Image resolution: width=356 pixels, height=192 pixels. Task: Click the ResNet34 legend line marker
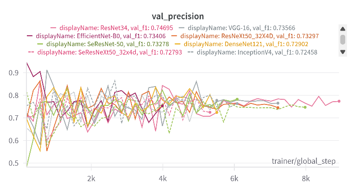click(x=53, y=27)
